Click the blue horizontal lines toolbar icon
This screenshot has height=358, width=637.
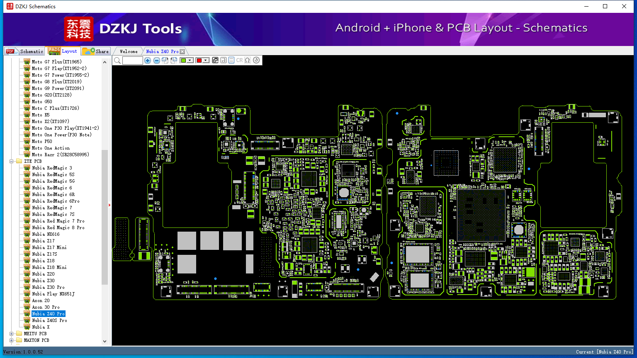(x=231, y=60)
